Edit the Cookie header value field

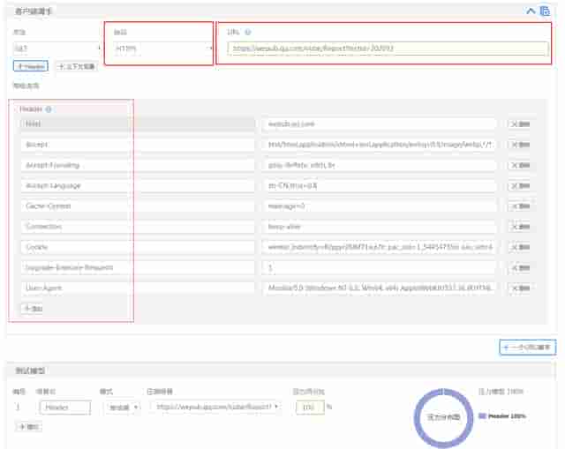coord(379,247)
